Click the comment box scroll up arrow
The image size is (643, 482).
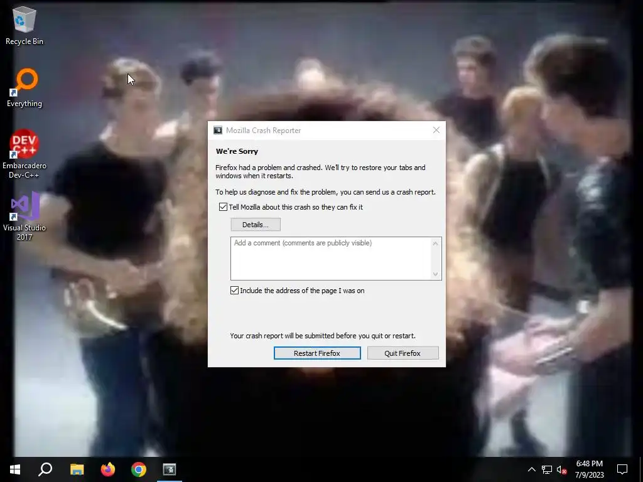coord(436,244)
